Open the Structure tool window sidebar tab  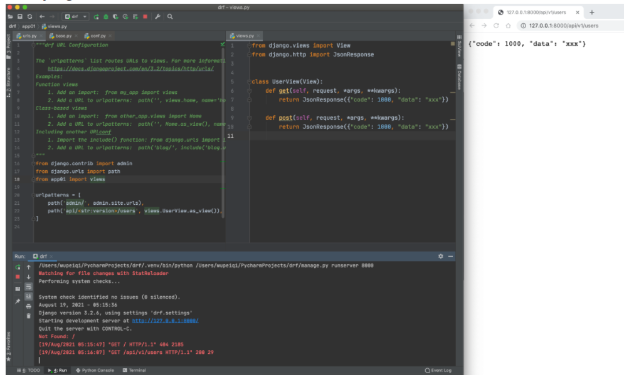pos(9,82)
